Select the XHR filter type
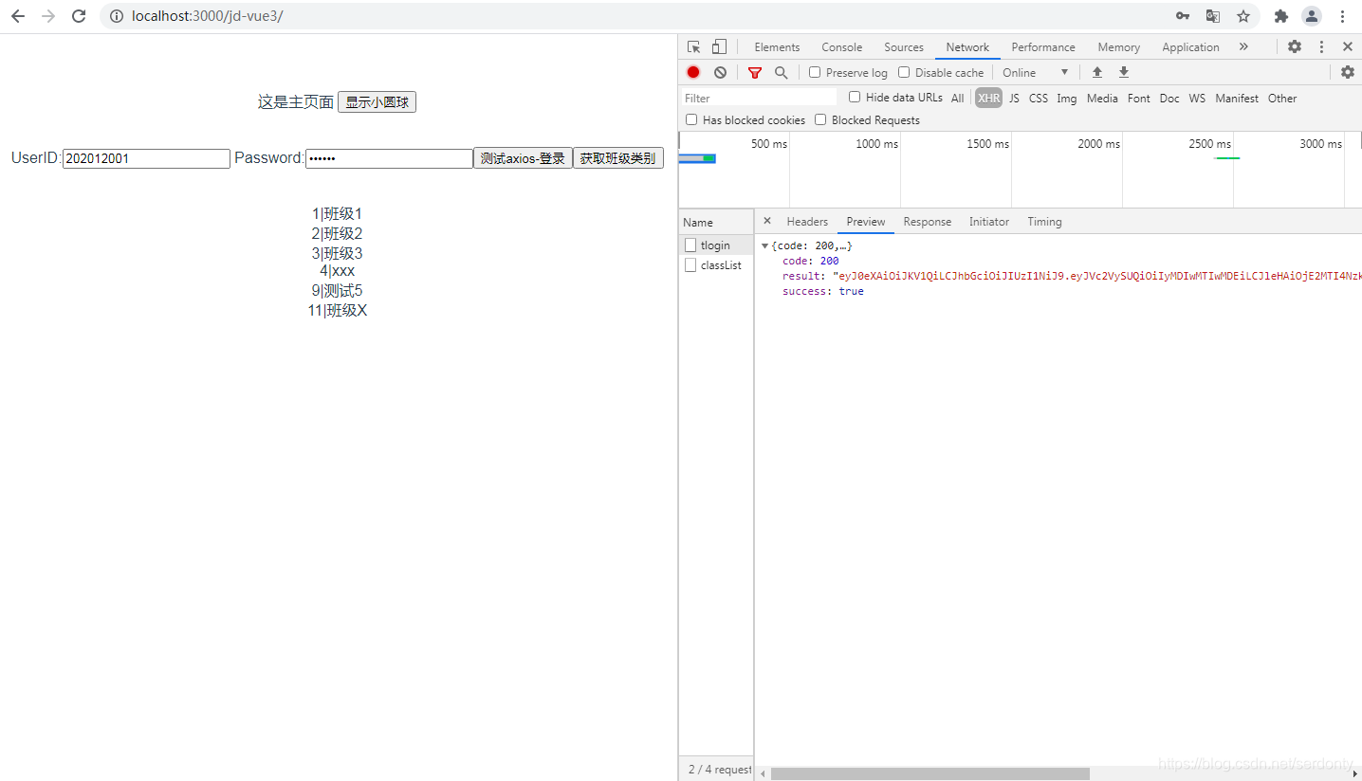The image size is (1362, 781). 988,98
